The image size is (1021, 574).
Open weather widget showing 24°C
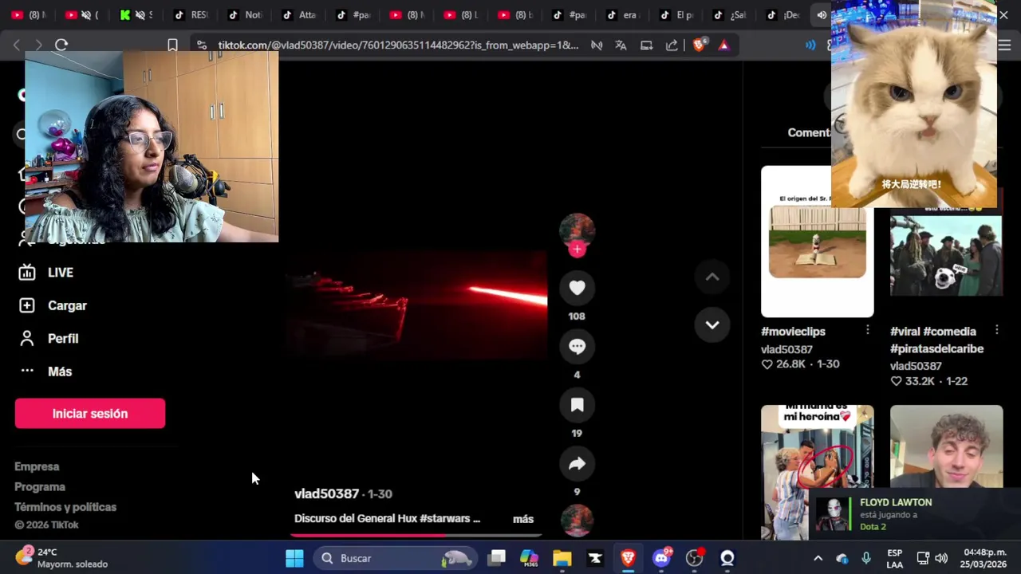[62, 558]
